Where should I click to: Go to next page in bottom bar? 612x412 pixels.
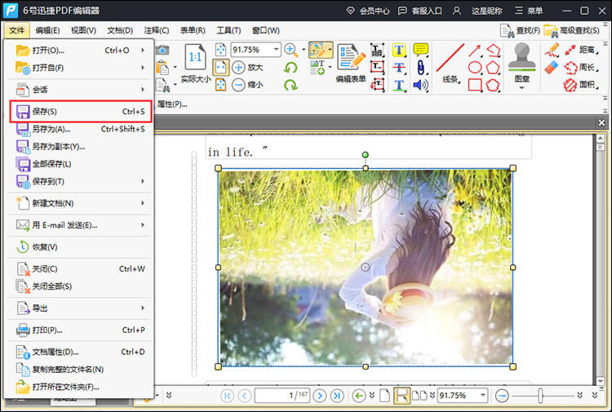[318, 396]
